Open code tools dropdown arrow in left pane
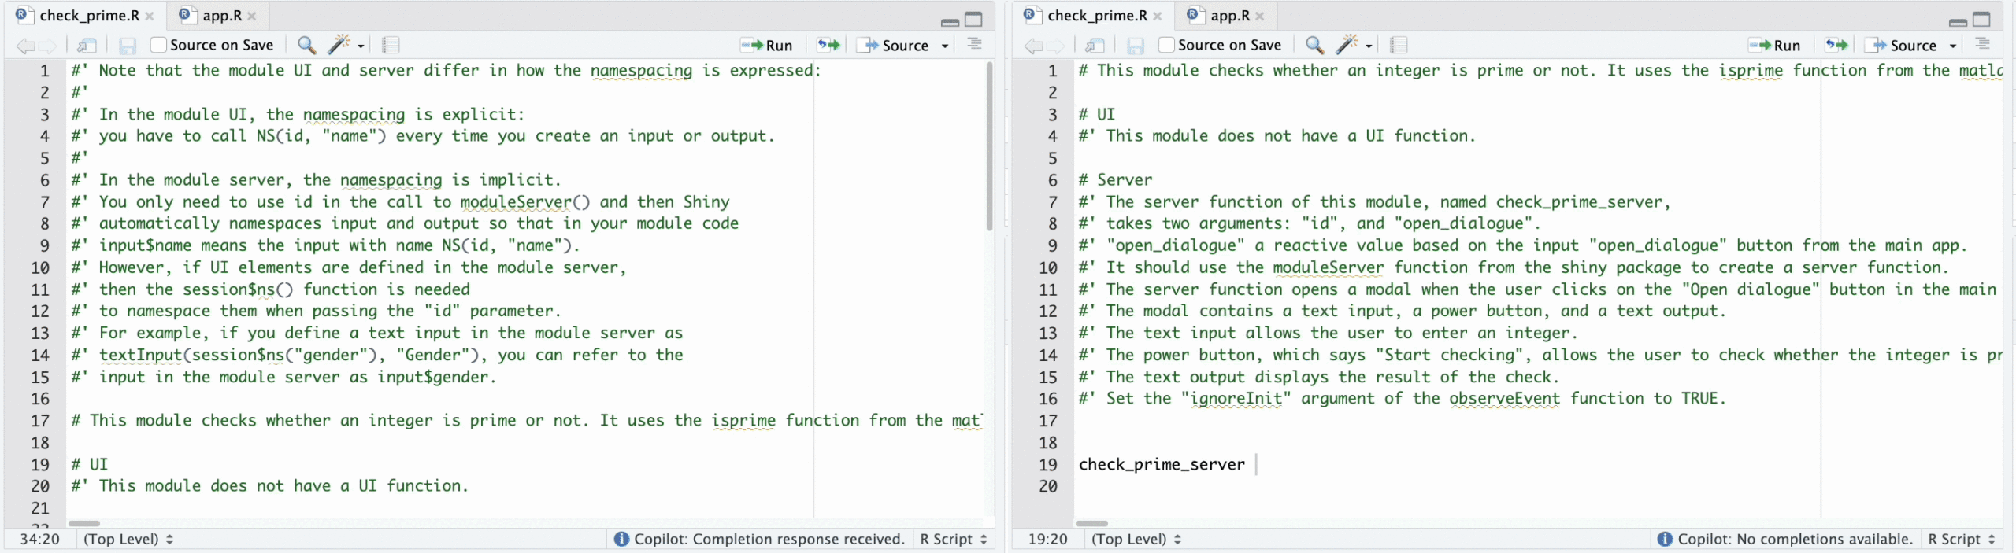2016x553 pixels. (361, 46)
